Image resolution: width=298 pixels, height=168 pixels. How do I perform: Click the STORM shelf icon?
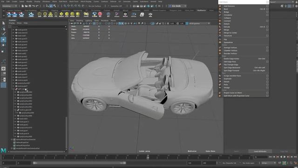[x=95, y=14]
